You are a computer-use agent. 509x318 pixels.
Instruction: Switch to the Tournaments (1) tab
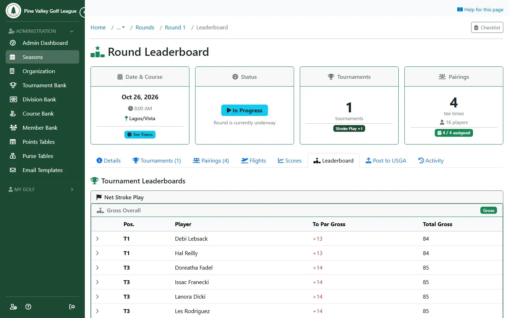pyautogui.click(x=157, y=160)
